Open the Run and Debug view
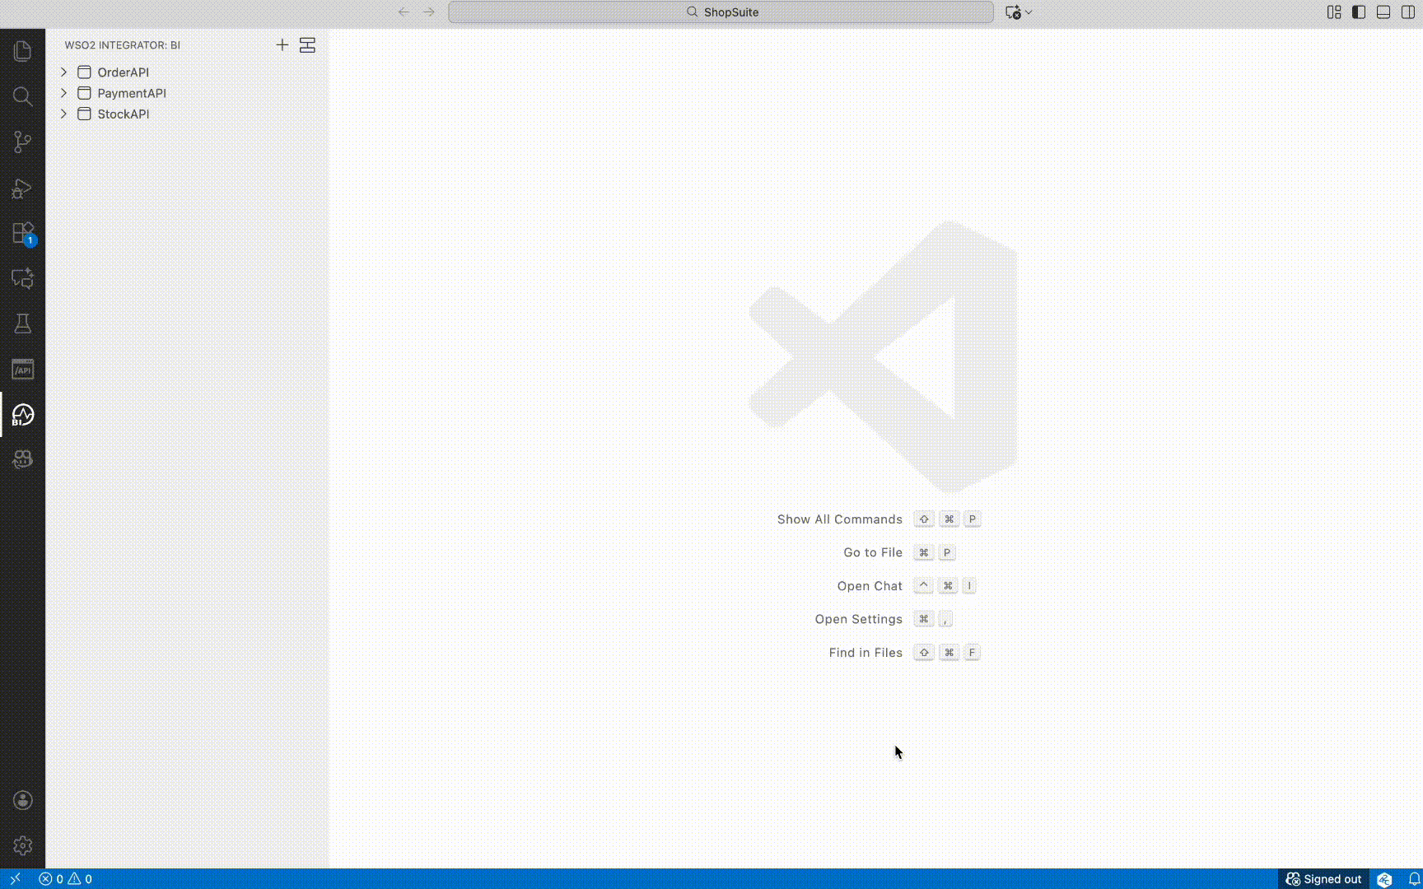 point(22,189)
